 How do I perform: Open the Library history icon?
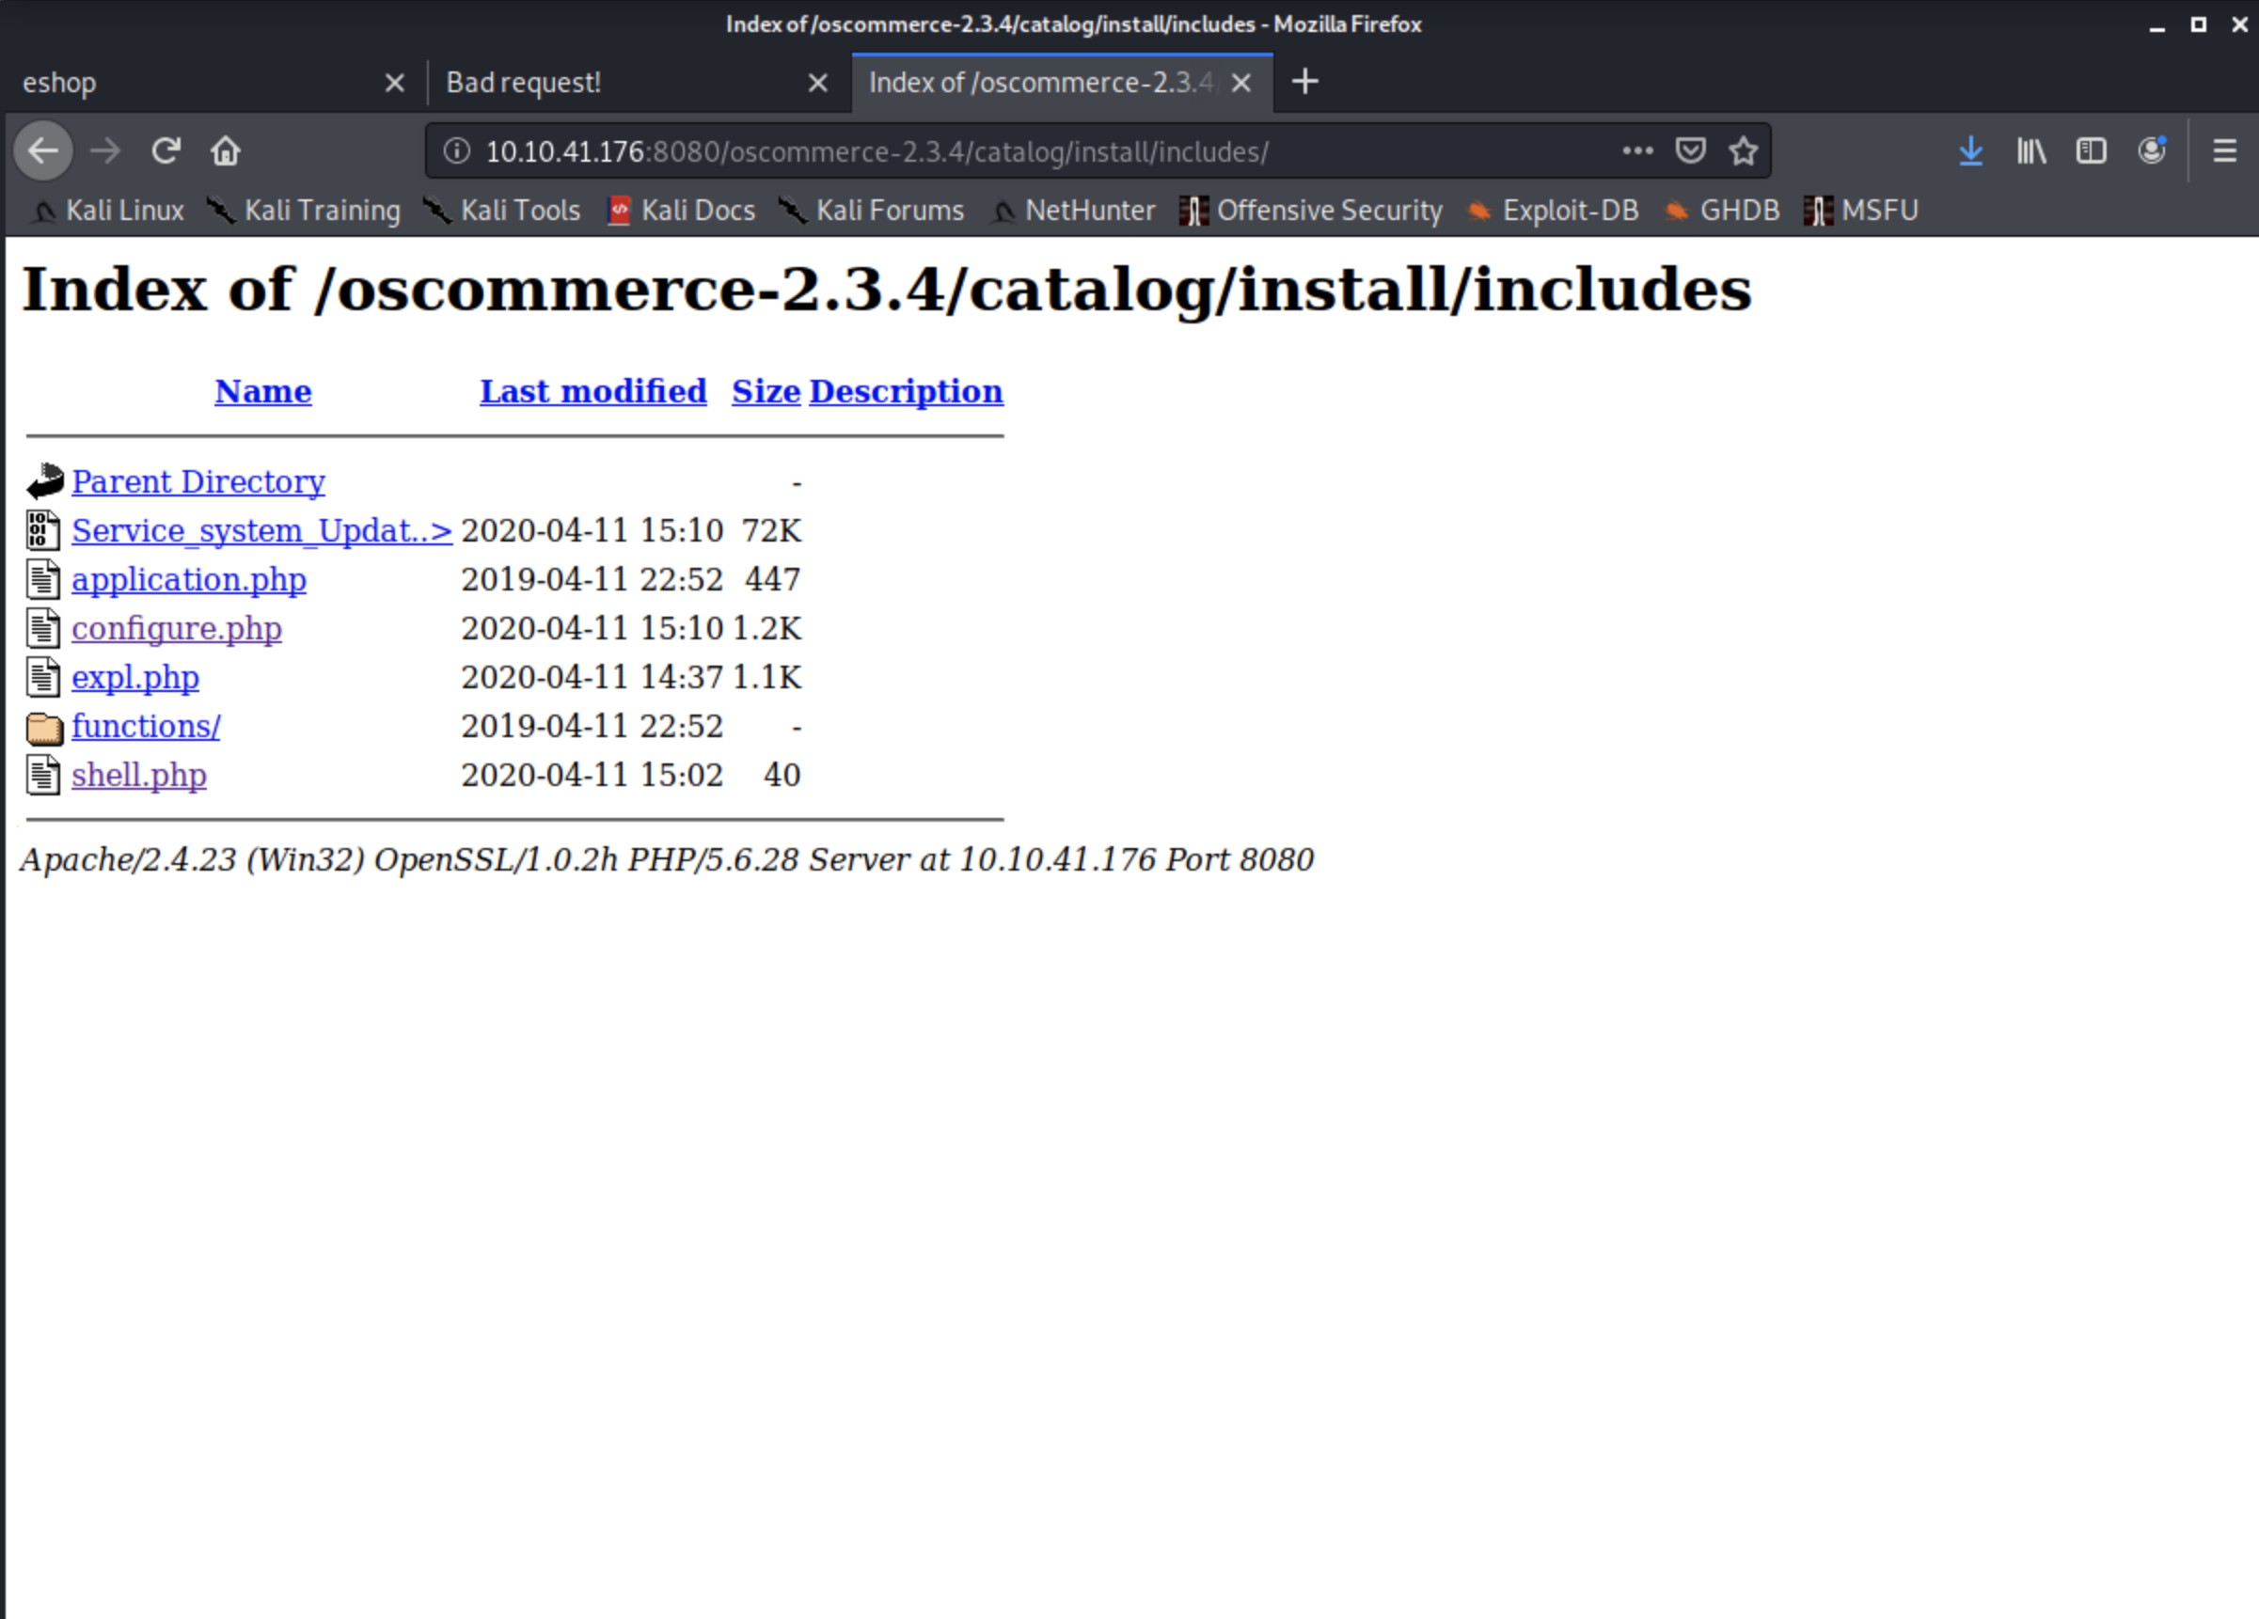[x=2030, y=151]
